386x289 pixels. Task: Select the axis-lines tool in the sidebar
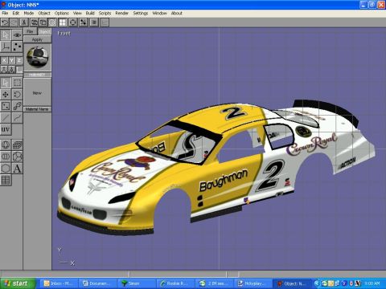coord(6,47)
